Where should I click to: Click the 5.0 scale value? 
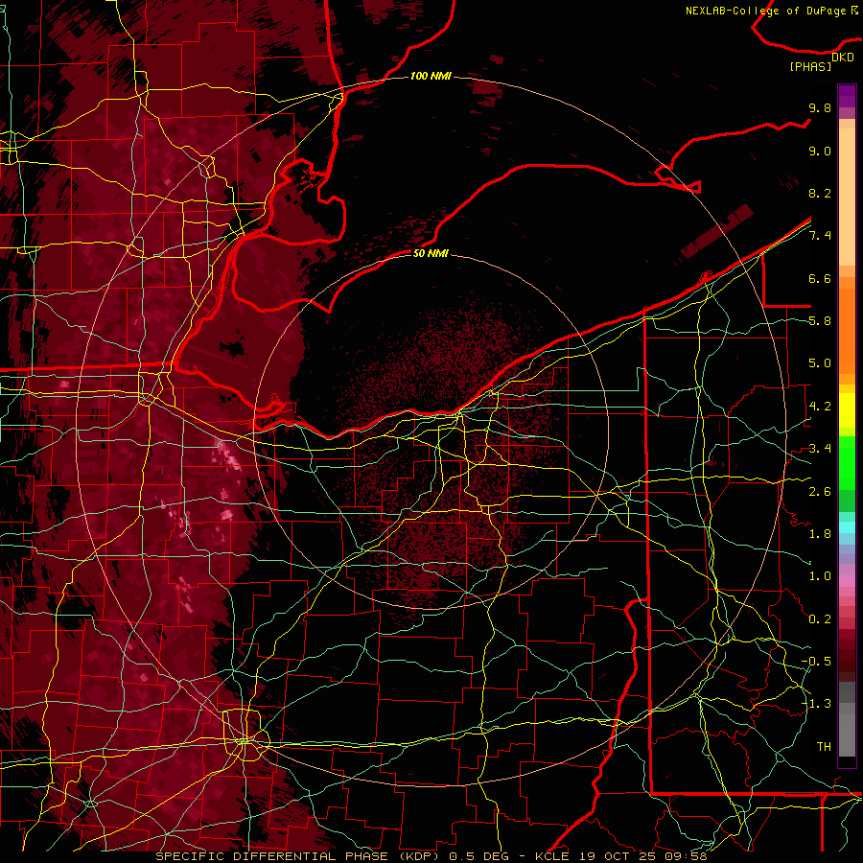coord(820,363)
